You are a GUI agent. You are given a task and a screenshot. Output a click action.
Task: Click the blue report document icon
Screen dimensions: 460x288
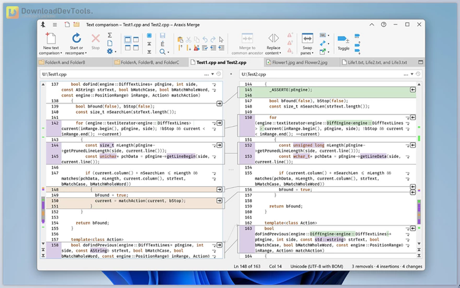point(110,44)
